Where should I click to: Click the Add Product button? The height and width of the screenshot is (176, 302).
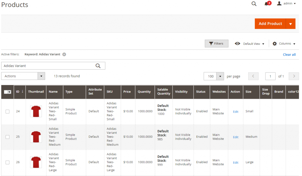click(x=270, y=24)
